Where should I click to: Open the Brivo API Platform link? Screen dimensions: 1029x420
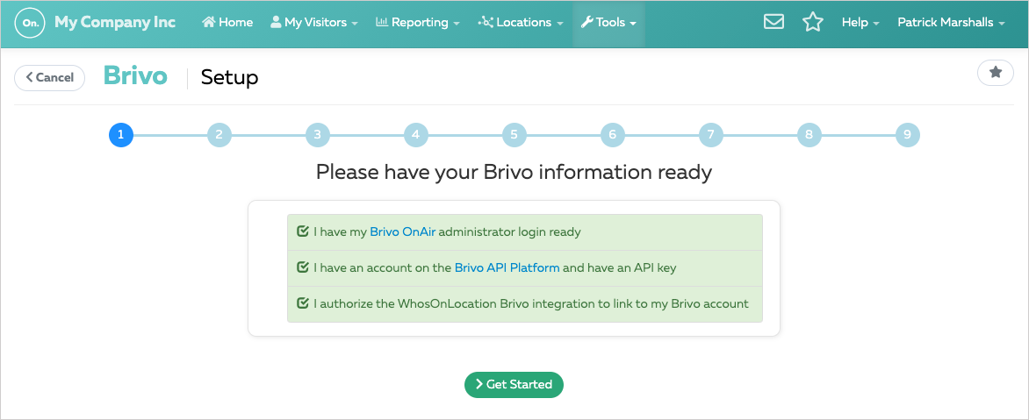507,268
